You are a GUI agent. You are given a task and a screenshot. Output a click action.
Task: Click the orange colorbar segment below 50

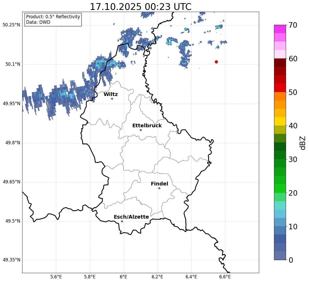pyautogui.click(x=280, y=96)
